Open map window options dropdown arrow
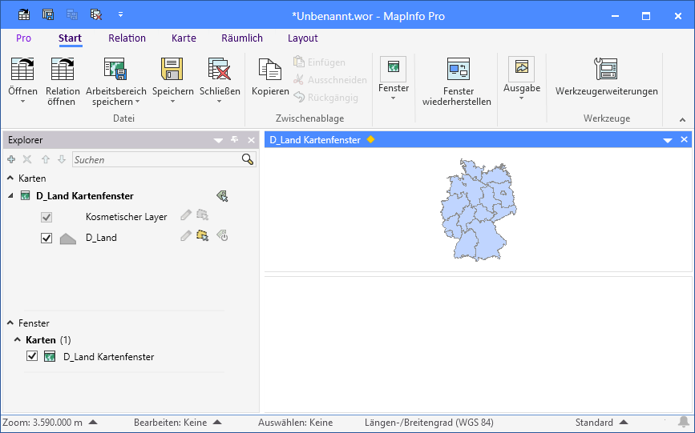The height and width of the screenshot is (433, 695). pos(668,140)
